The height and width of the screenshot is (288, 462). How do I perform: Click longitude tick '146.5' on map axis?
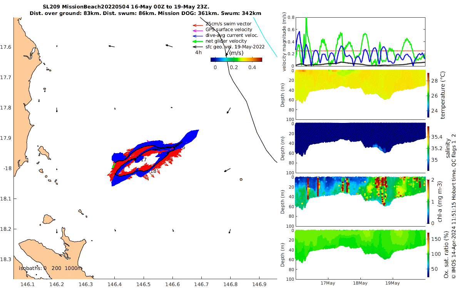(x=143, y=285)
